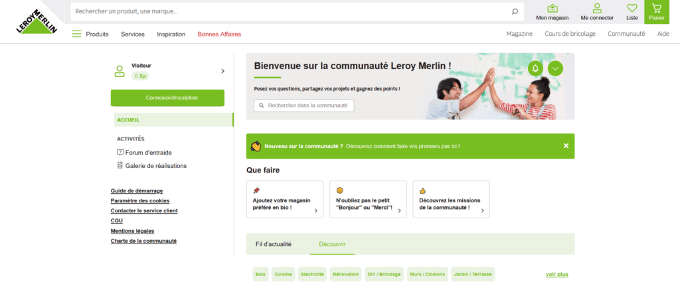The width and height of the screenshot is (680, 288).
Task: Click the pushpin icon on magasin card
Action: [x=256, y=190]
